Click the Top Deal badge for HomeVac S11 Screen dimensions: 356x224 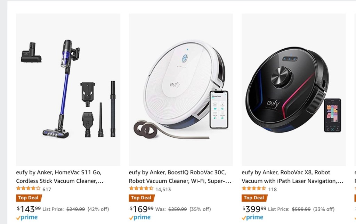point(29,198)
